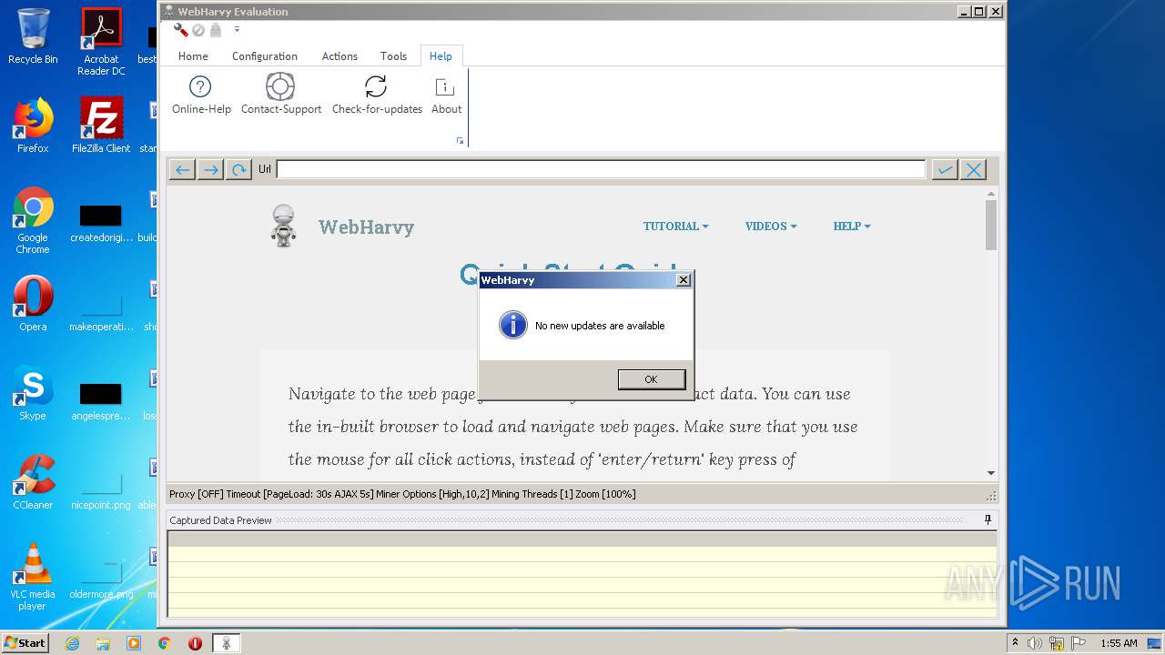Click the browser pane scroll-down arrow
Image resolution: width=1165 pixels, height=655 pixels.
click(991, 473)
